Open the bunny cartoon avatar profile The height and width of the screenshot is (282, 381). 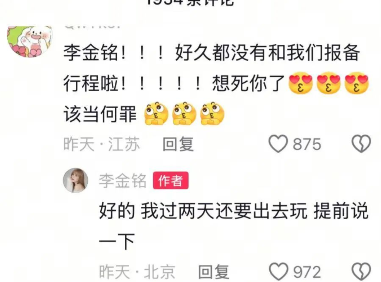[30, 41]
